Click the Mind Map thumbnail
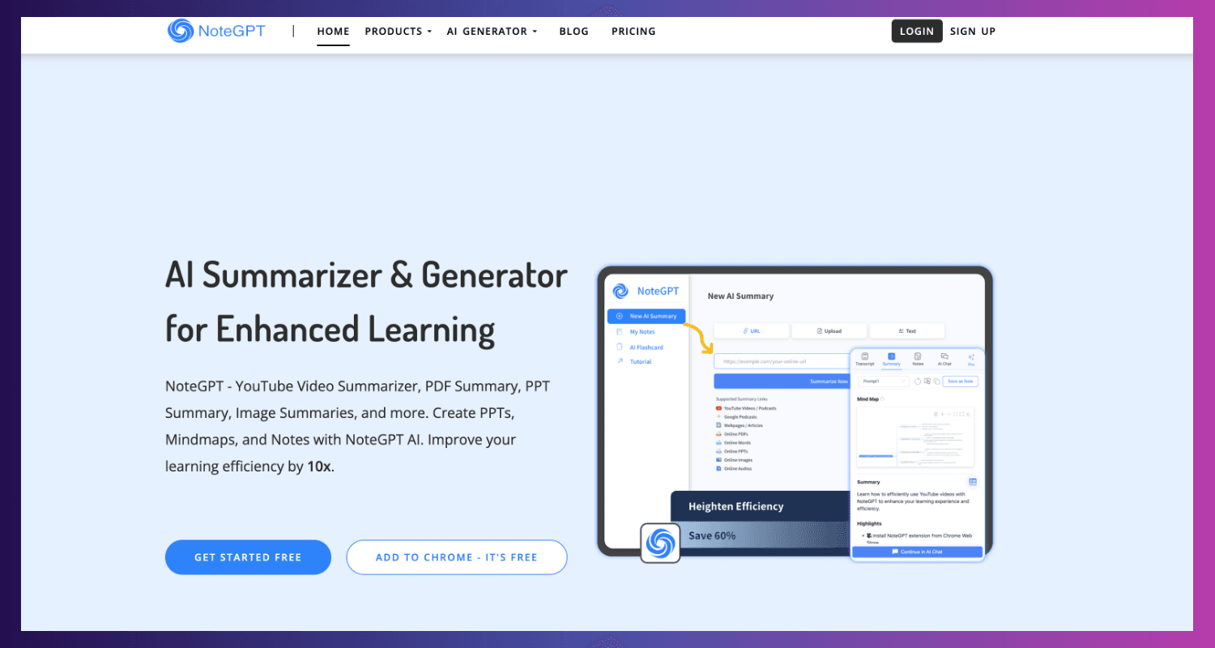 click(x=915, y=437)
